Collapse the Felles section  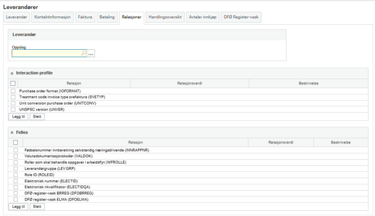point(12,133)
